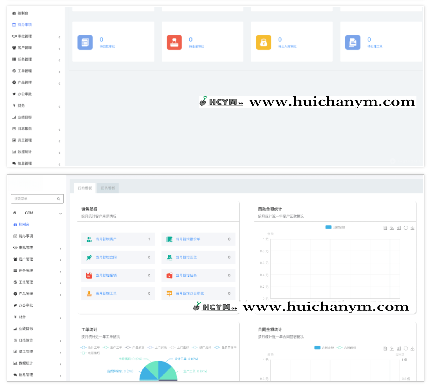This screenshot has height=388, width=434.
Task: Download the 合同金额统计 chart as image
Action: pyautogui.click(x=412, y=348)
